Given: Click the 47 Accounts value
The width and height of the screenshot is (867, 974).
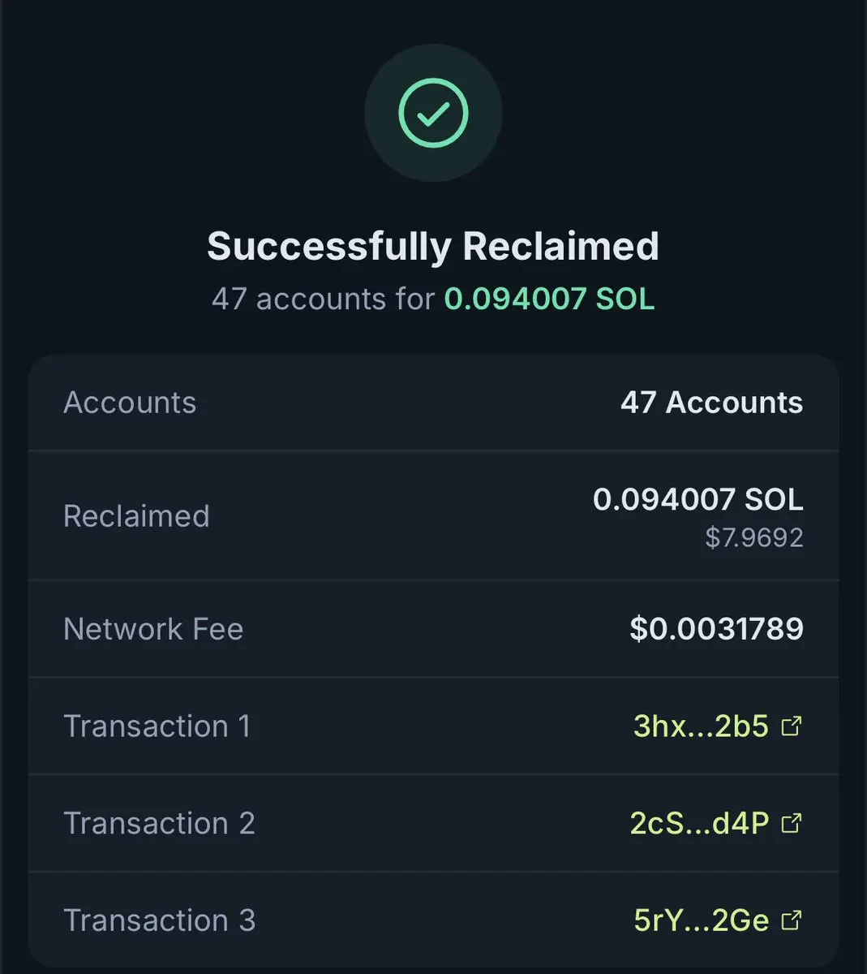Looking at the screenshot, I should click(711, 403).
